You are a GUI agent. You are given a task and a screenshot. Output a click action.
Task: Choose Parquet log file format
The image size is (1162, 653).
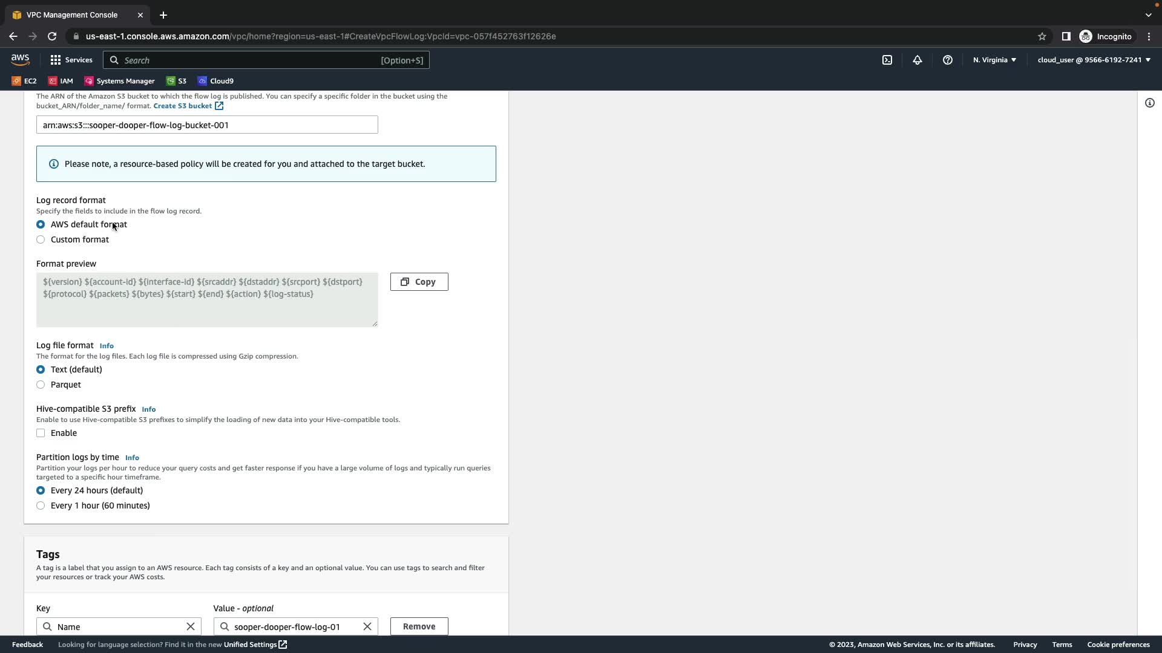point(41,385)
